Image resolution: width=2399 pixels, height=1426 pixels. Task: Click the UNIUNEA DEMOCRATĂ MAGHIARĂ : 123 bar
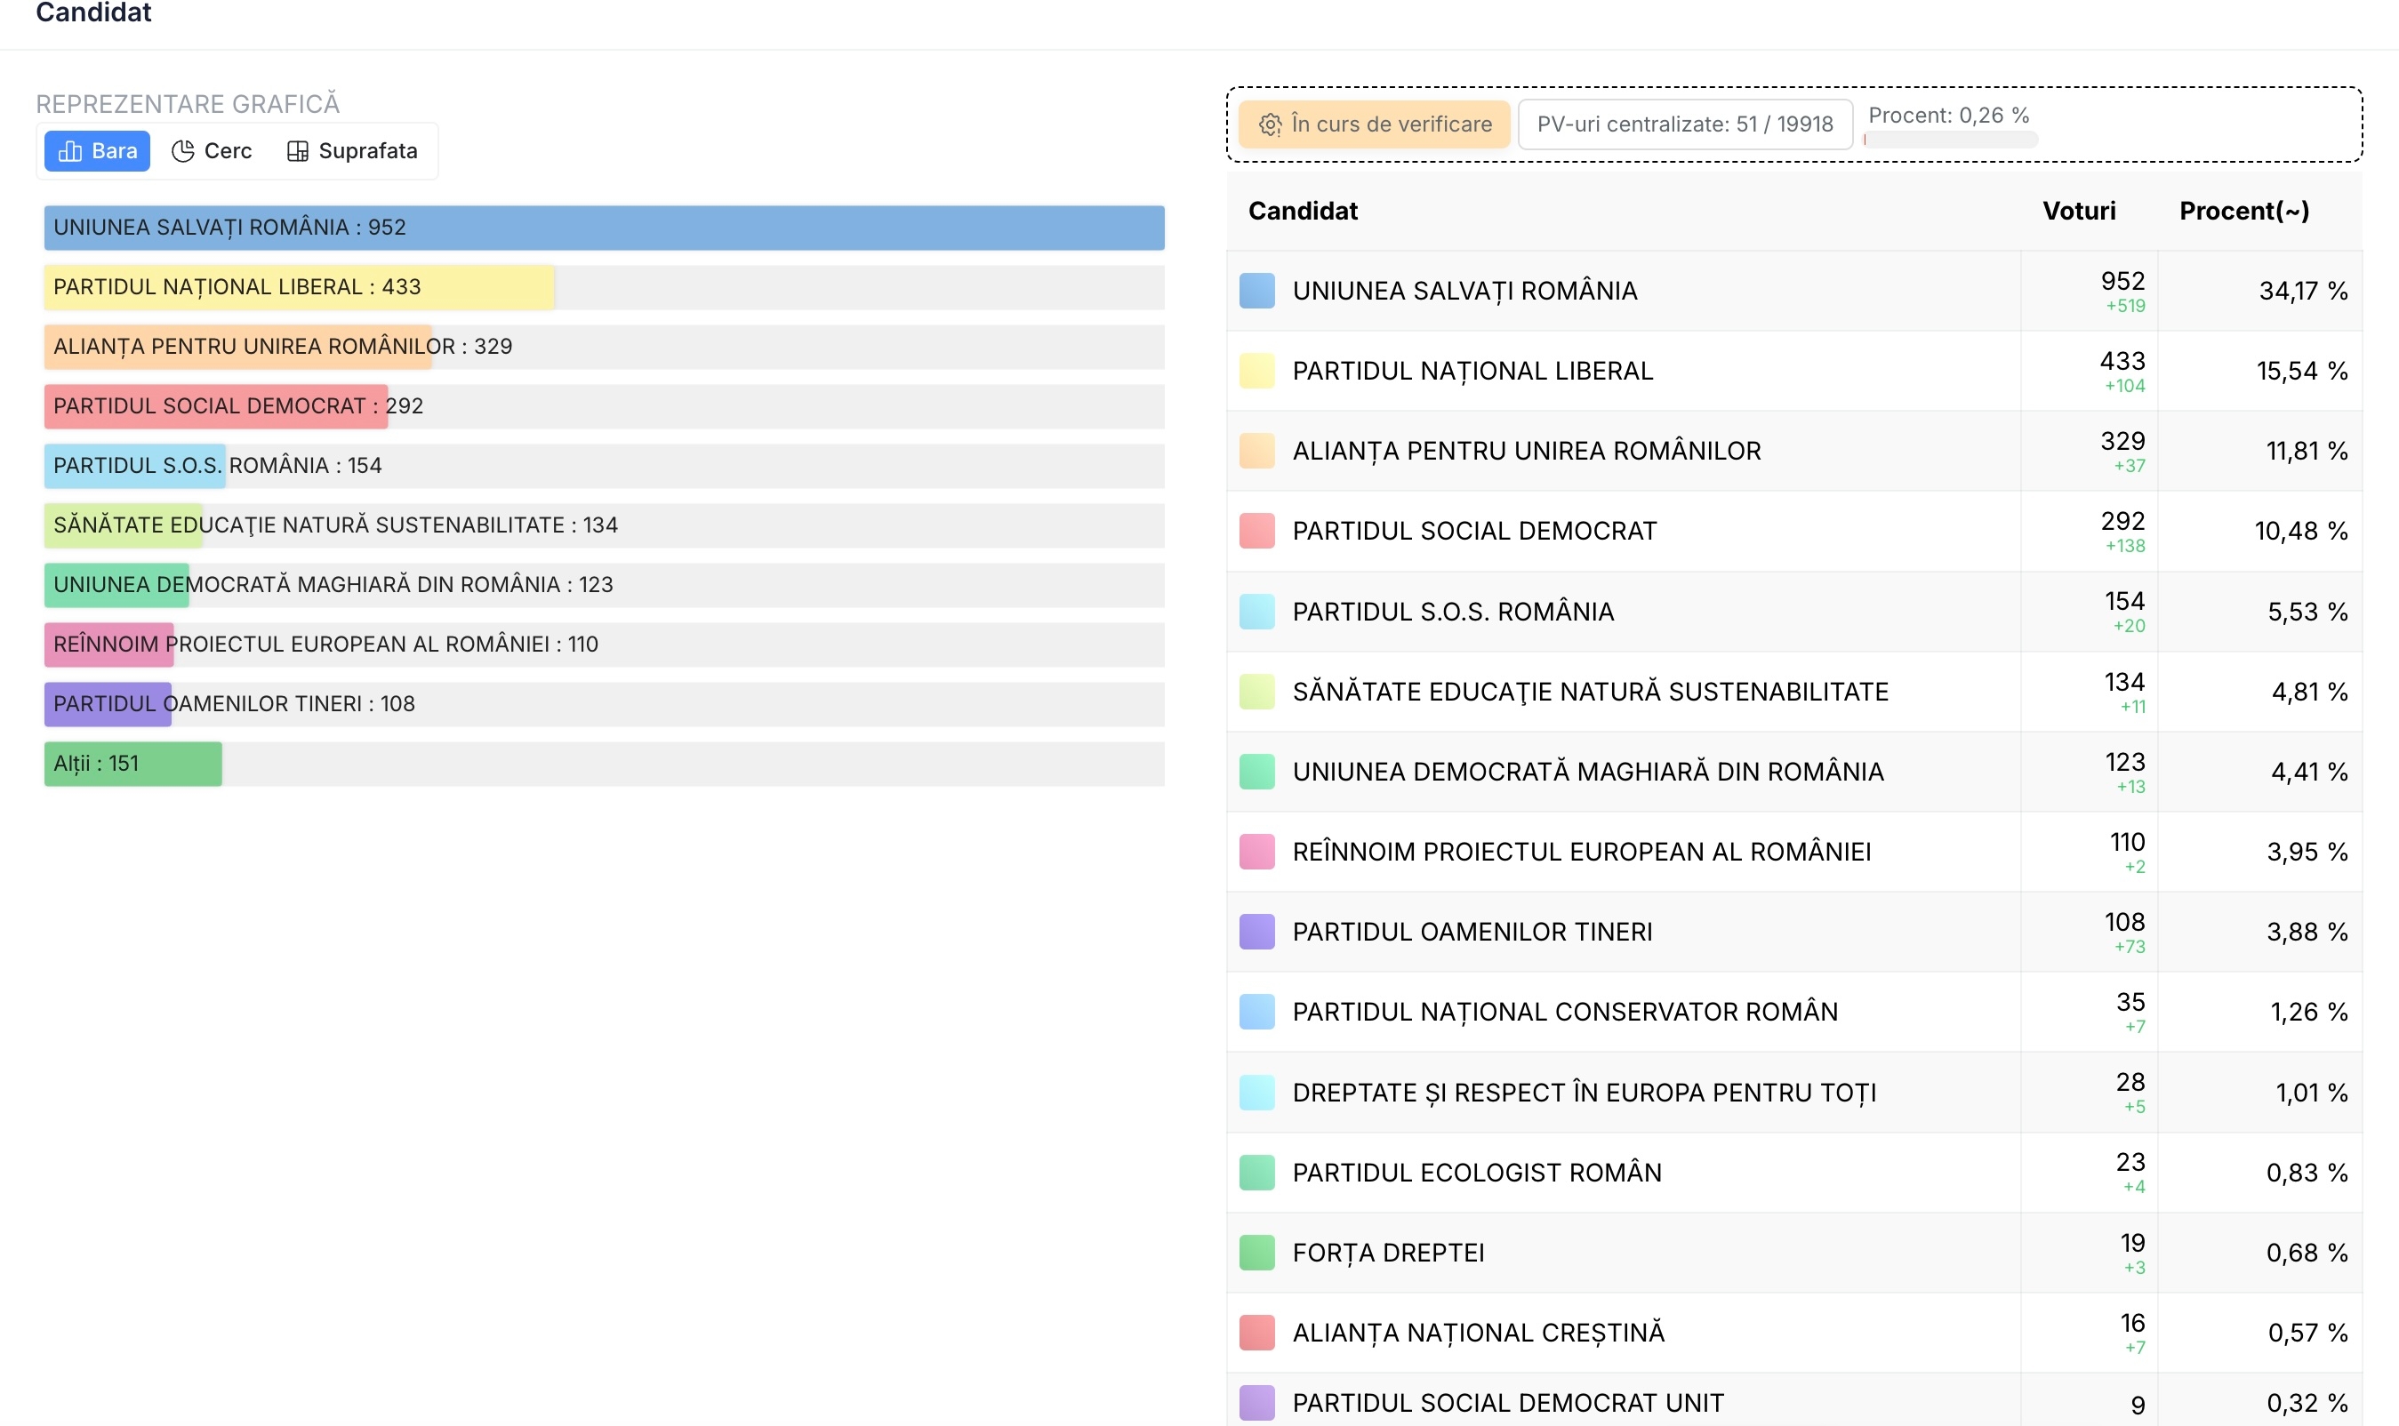point(604,585)
